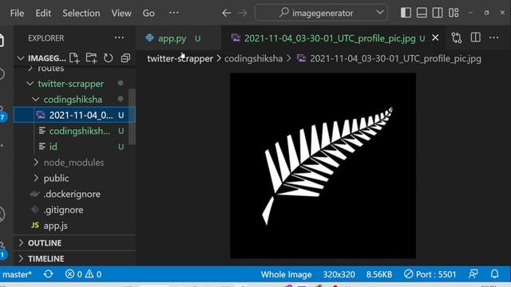The width and height of the screenshot is (511, 287).
Task: Click codingshiksha in the breadcrumb
Action: click(x=253, y=58)
